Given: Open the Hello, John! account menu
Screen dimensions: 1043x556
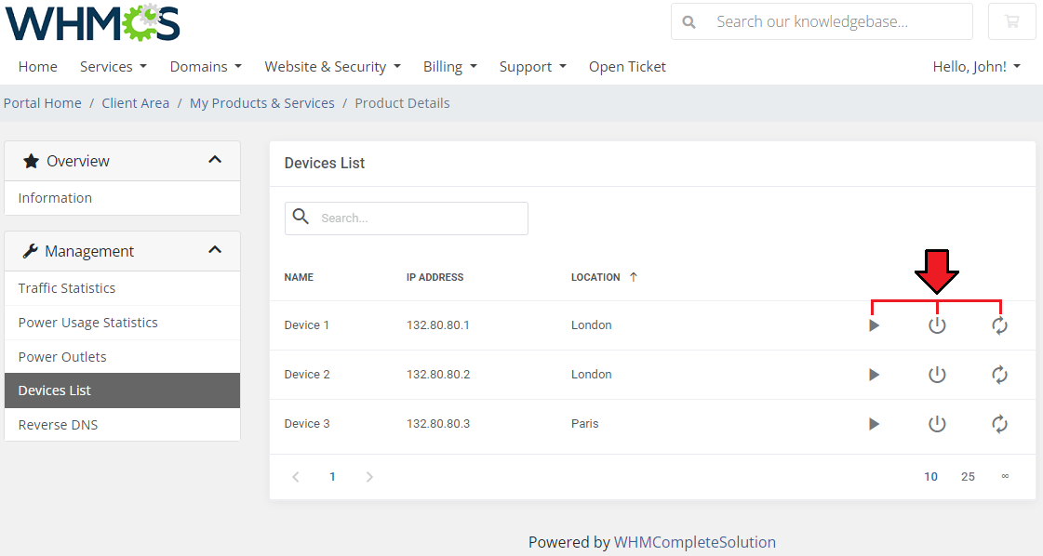Looking at the screenshot, I should pyautogui.click(x=977, y=67).
